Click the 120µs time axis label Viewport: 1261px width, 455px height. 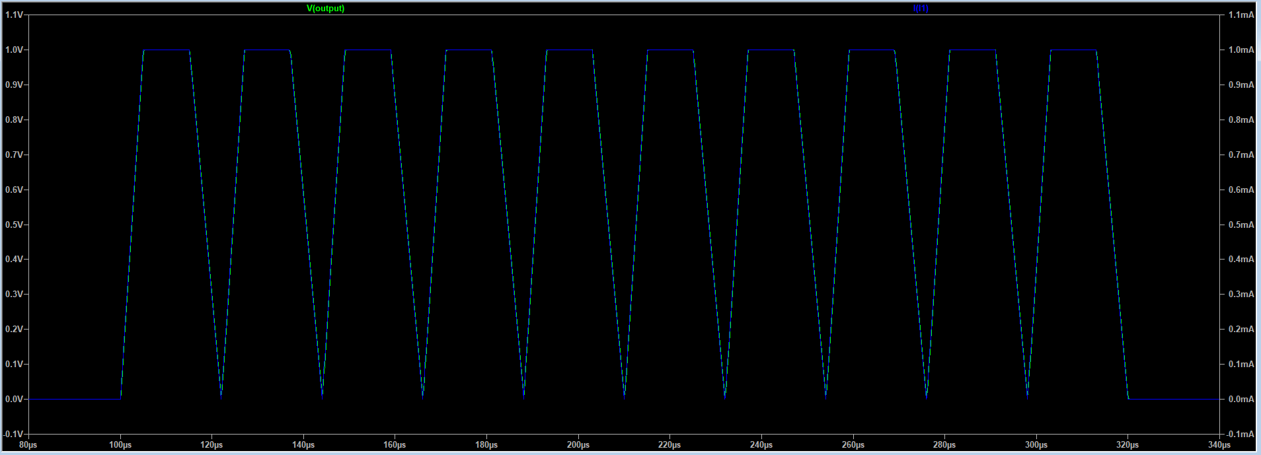211,446
